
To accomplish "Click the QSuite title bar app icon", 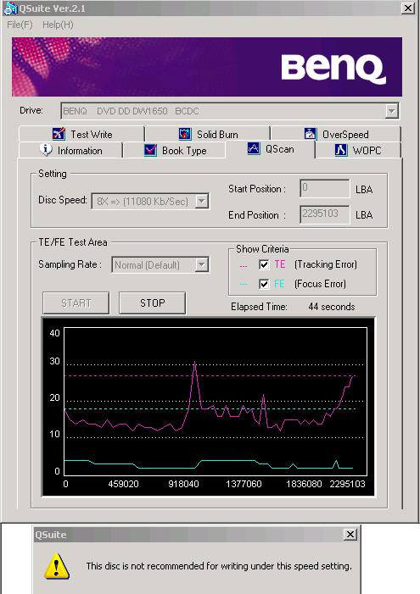I will [10, 8].
